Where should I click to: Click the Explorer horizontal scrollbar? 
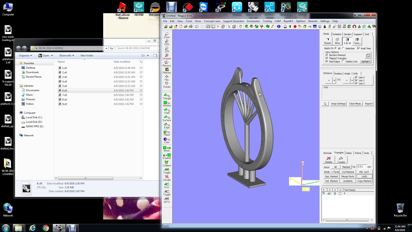coord(85,178)
